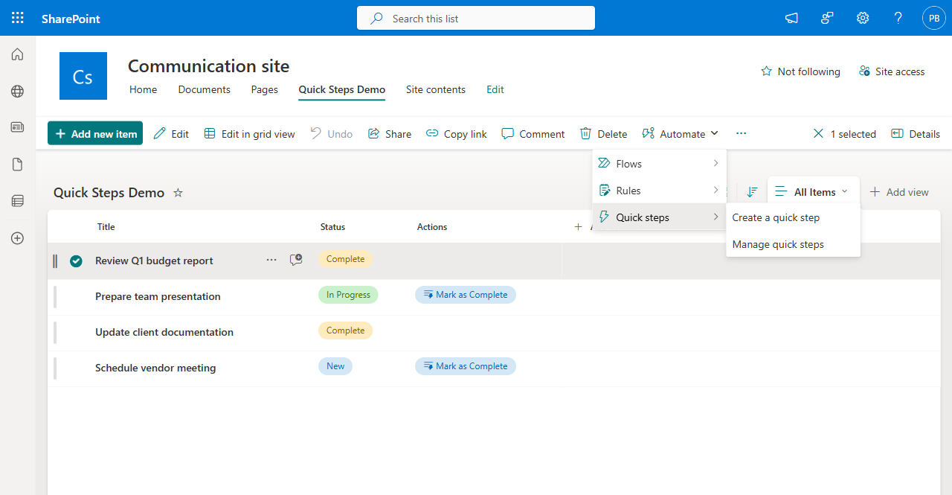
Task: Click the Share command
Action: [390, 134]
